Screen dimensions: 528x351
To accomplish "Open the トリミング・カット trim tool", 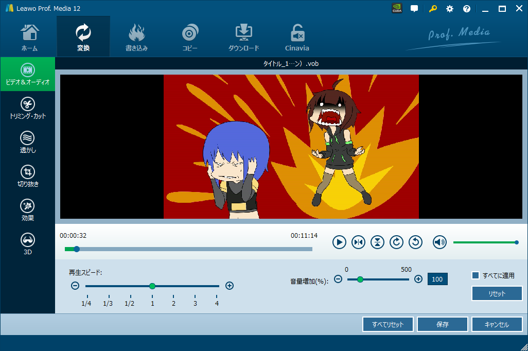I will click(x=28, y=109).
